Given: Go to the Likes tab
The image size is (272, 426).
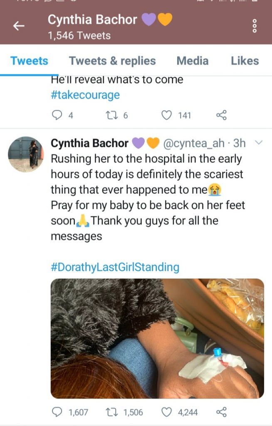Looking at the screenshot, I should 245,61.
